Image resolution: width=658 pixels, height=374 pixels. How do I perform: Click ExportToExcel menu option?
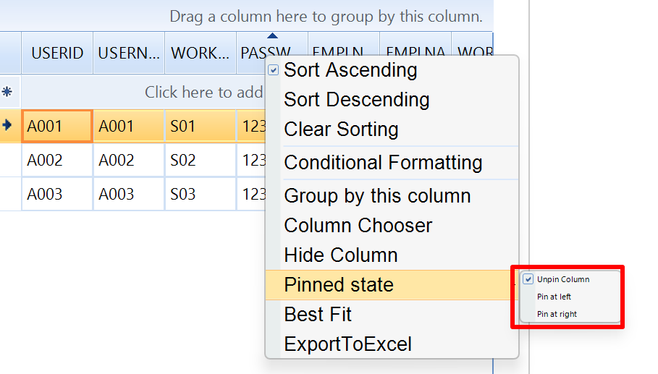click(347, 344)
